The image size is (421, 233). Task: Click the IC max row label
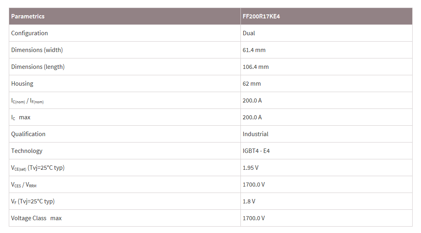[x=21, y=117]
